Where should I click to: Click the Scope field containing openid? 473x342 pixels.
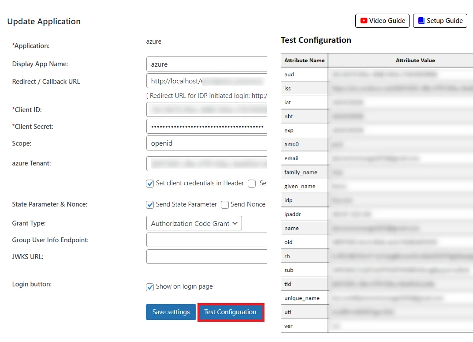207,143
